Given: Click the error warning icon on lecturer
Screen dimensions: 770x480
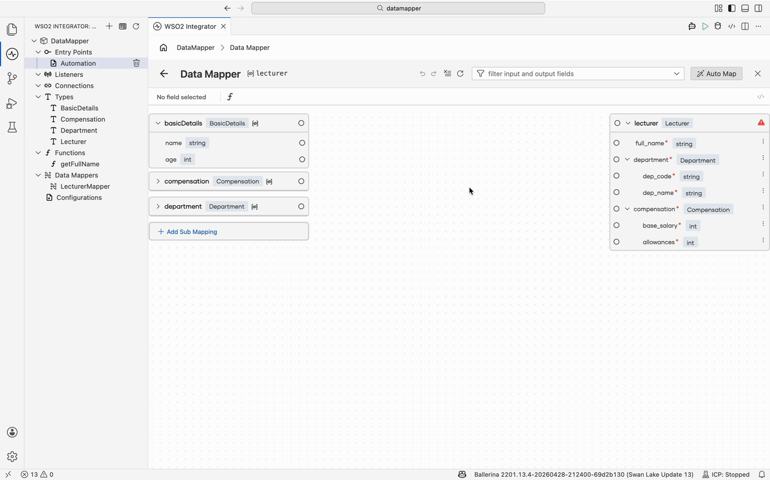Looking at the screenshot, I should coord(761,122).
